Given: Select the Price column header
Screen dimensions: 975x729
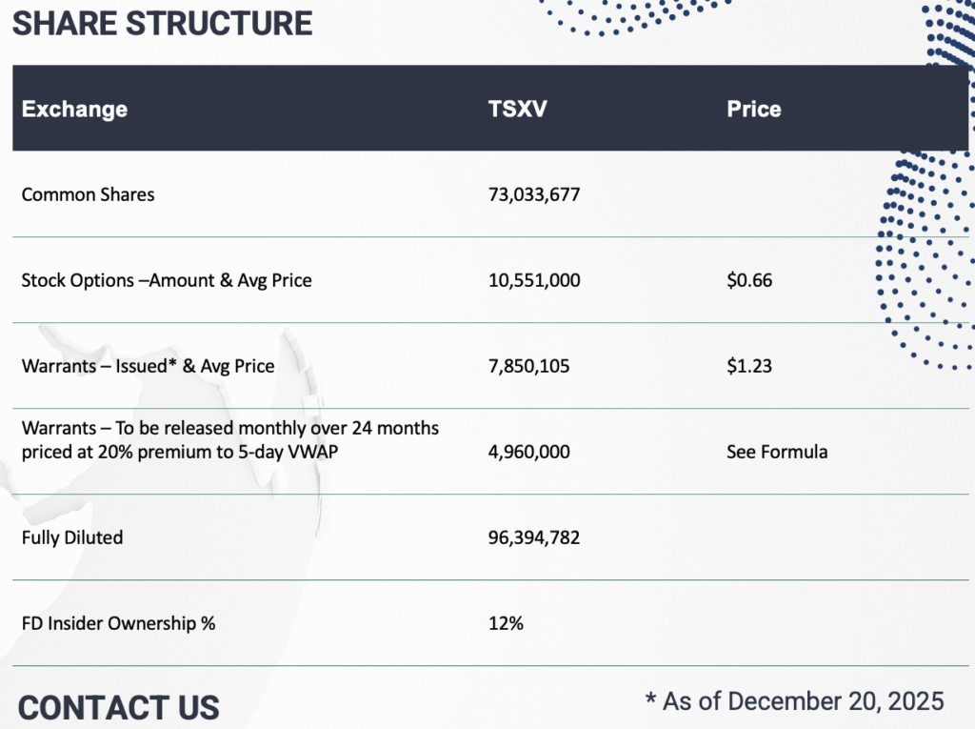Looking at the screenshot, I should 753,109.
